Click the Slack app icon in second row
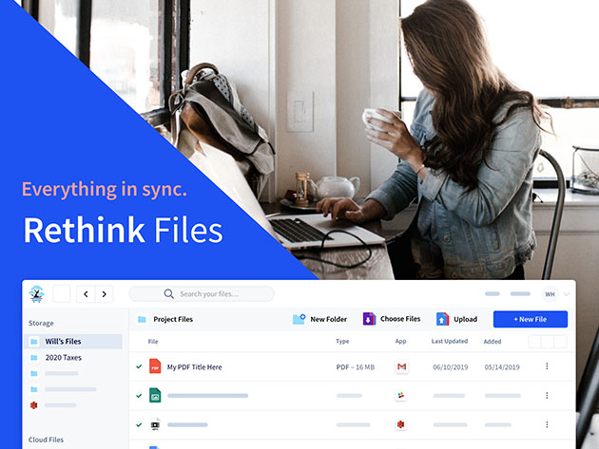 [401, 395]
